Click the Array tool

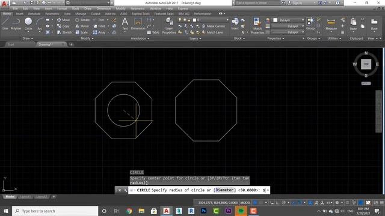[99, 32]
